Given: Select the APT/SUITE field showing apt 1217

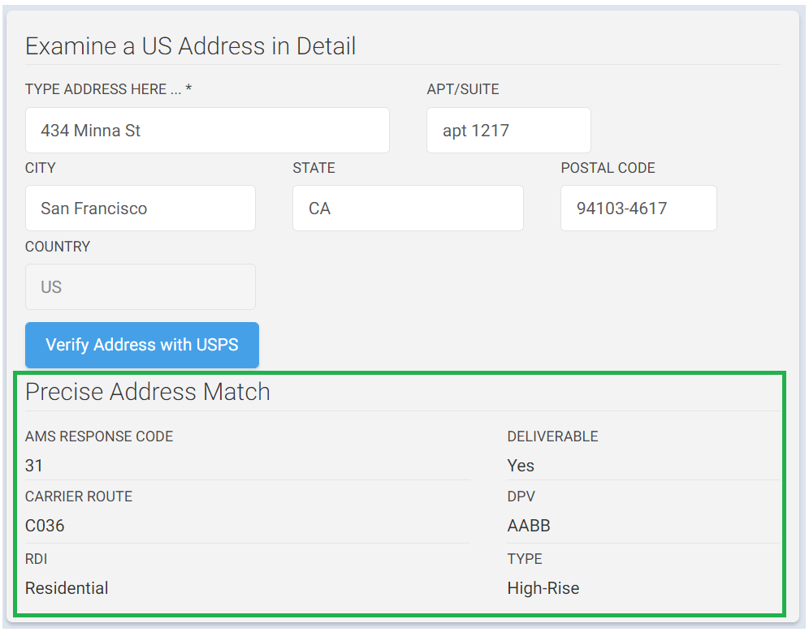Looking at the screenshot, I should [x=508, y=130].
